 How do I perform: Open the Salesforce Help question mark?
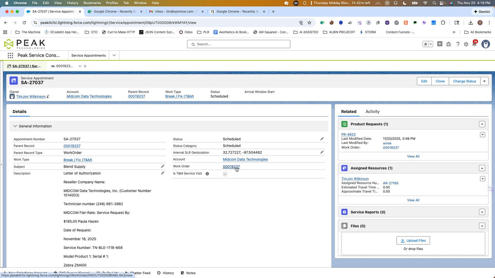[x=458, y=44]
